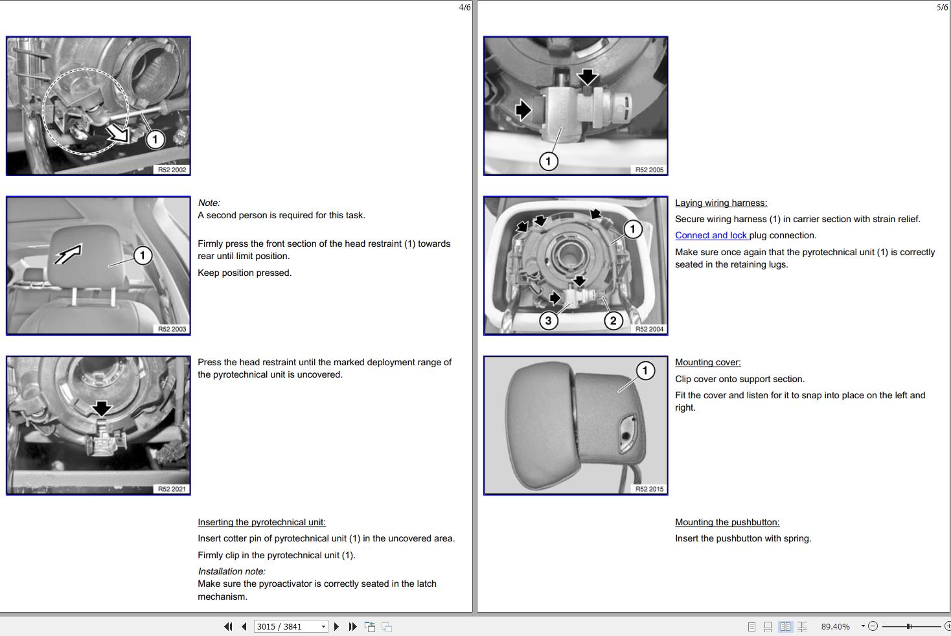Screen dimensions: 951x636
Task: Open the page number dropdown list
Action: [323, 626]
